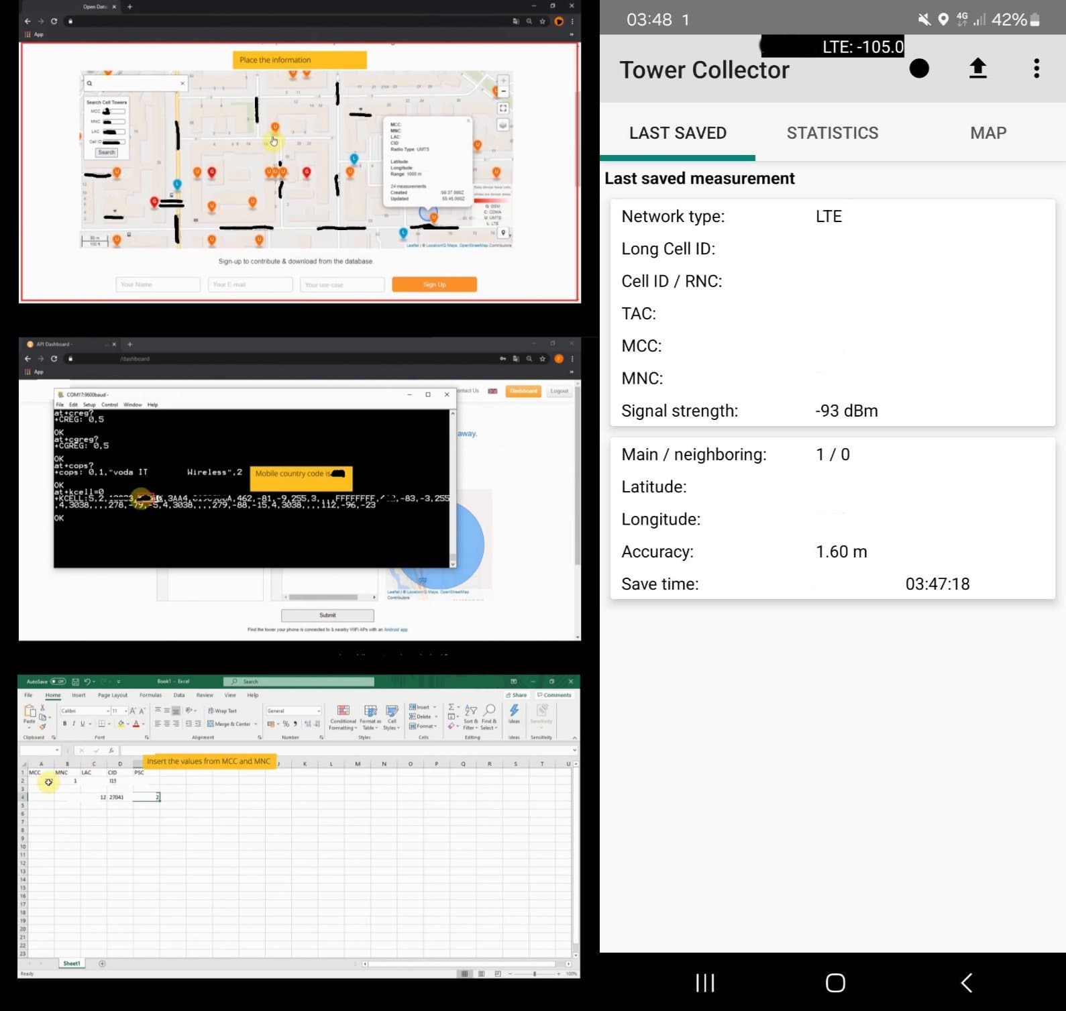Toggle the AutoSave switch in Excel
This screenshot has width=1066, height=1011.
[x=58, y=682]
